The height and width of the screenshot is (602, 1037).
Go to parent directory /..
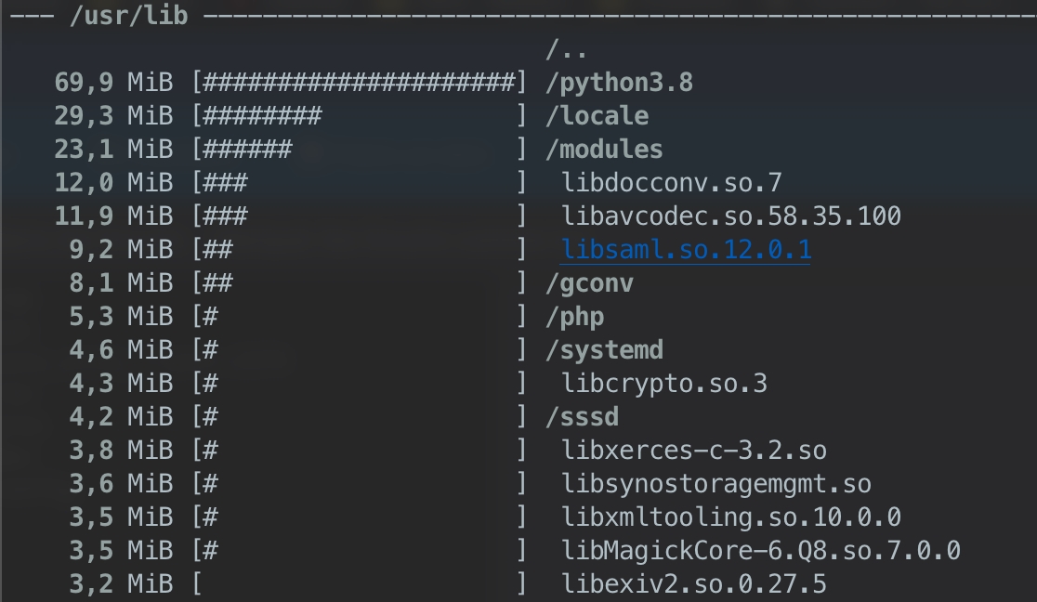[x=567, y=49]
